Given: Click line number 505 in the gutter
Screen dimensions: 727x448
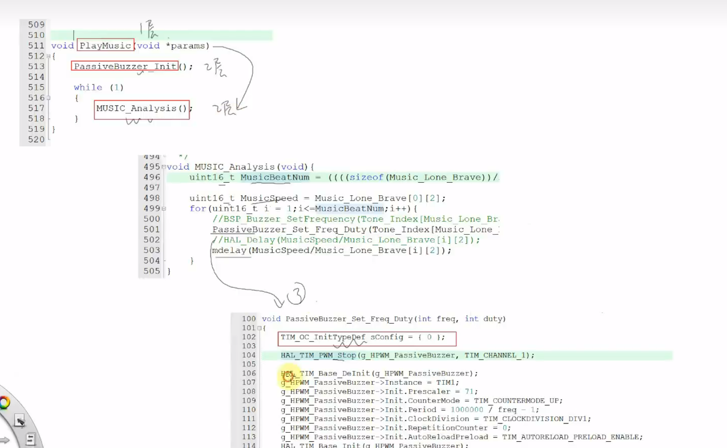Looking at the screenshot, I should click(152, 271).
